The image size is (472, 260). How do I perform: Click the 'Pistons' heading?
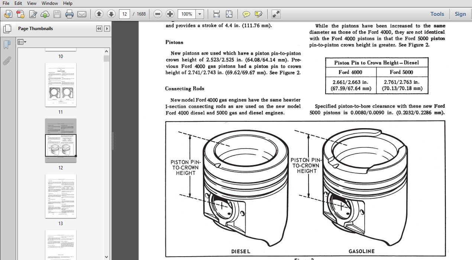click(x=174, y=42)
